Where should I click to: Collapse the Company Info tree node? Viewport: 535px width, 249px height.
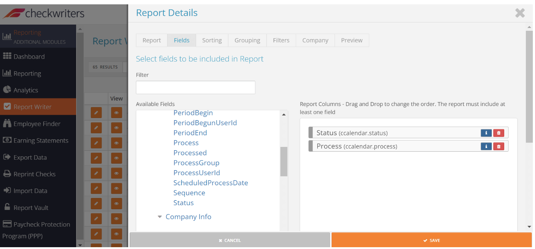[x=160, y=217]
